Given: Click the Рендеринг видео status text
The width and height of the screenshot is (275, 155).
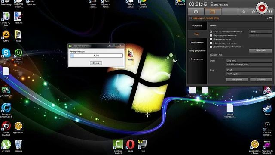Looking at the screenshot, I should (x=78, y=52).
